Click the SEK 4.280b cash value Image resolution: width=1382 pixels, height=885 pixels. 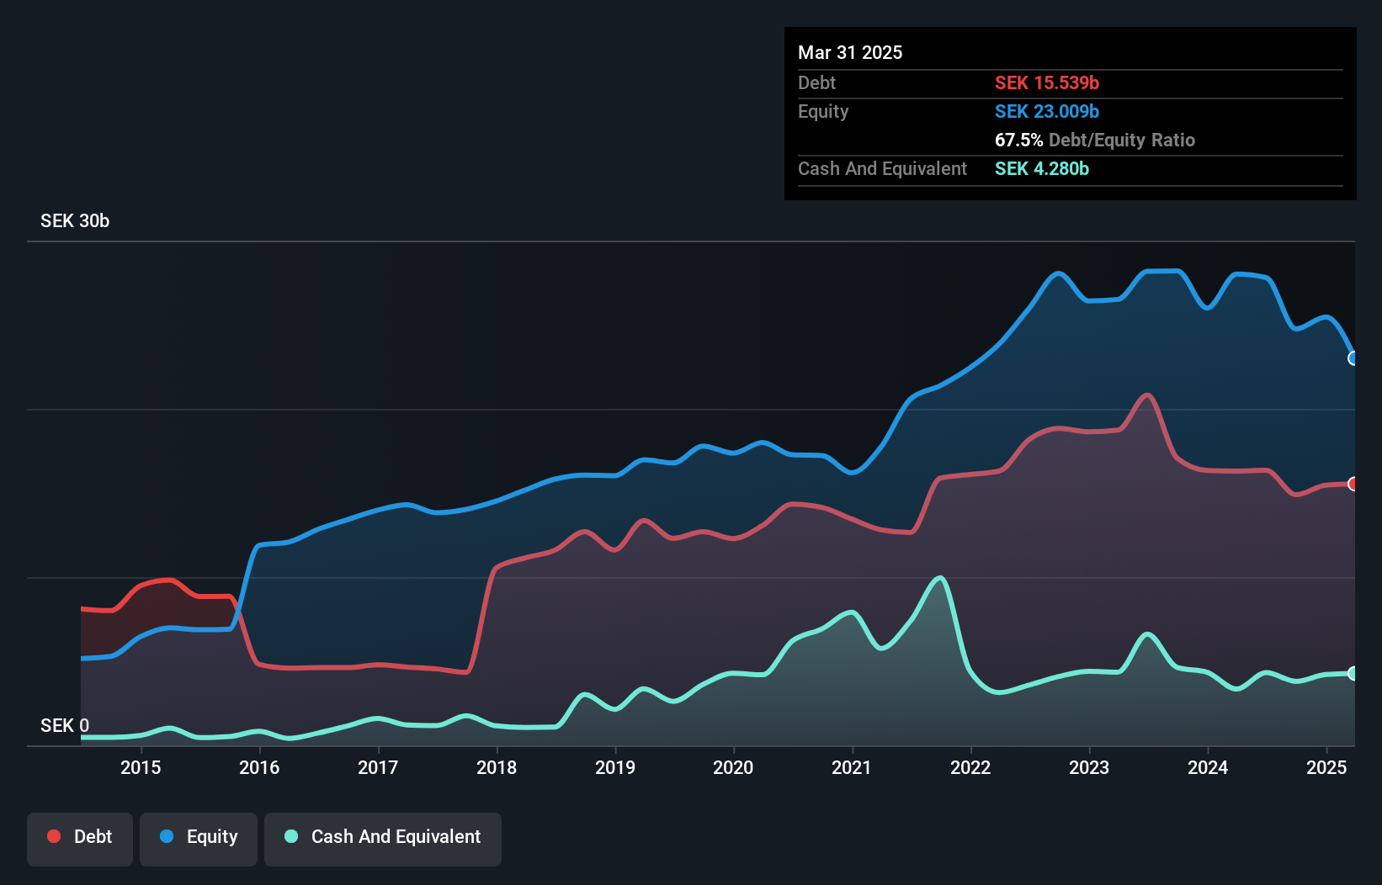[1042, 168]
